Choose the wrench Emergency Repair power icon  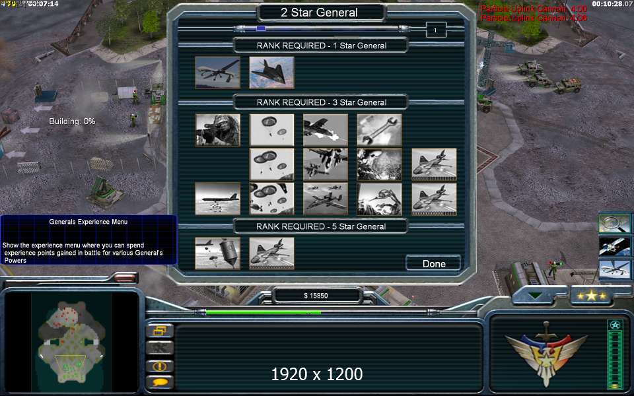point(379,130)
